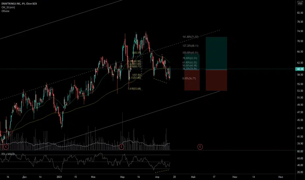Click the Апр date on the time axis

pos(157,177)
